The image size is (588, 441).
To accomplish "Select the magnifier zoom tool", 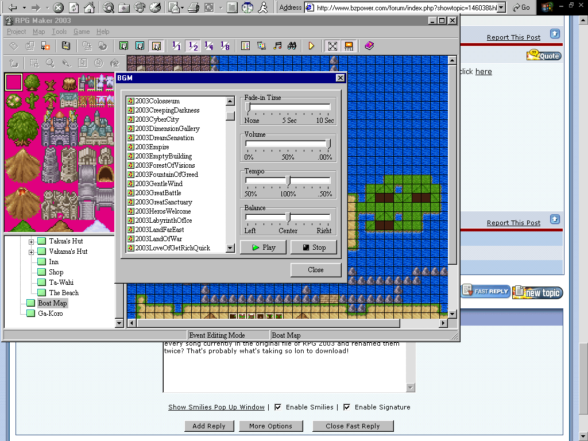I will [x=50, y=63].
